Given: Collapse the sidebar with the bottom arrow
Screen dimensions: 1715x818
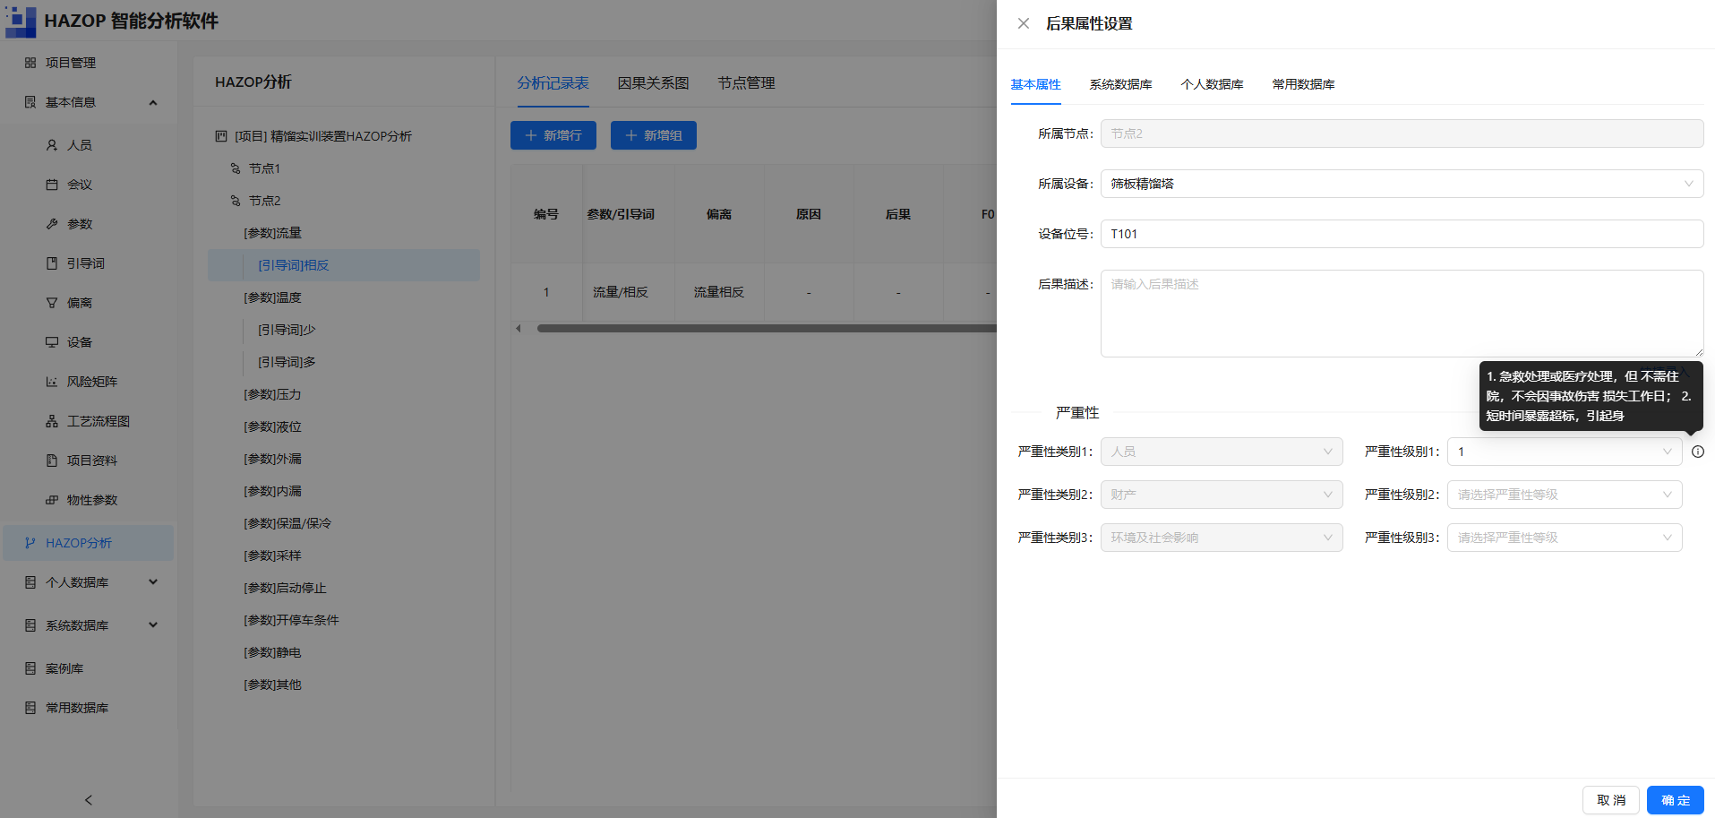Looking at the screenshot, I should [x=88, y=800].
